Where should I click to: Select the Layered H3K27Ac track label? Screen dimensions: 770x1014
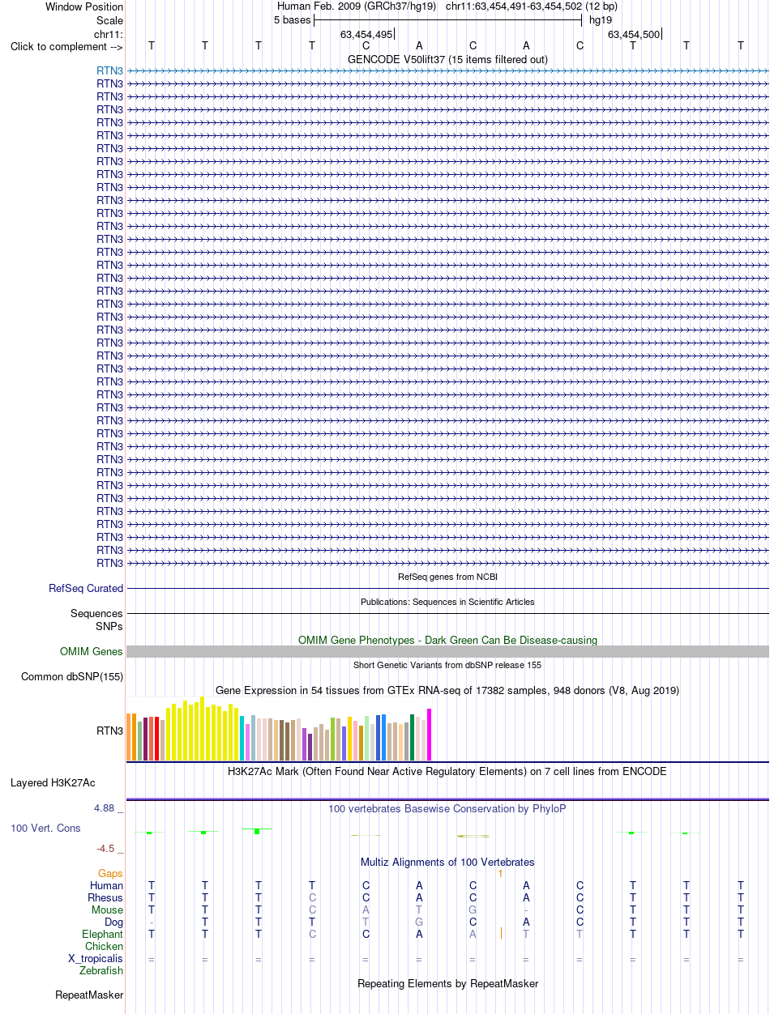[53, 782]
